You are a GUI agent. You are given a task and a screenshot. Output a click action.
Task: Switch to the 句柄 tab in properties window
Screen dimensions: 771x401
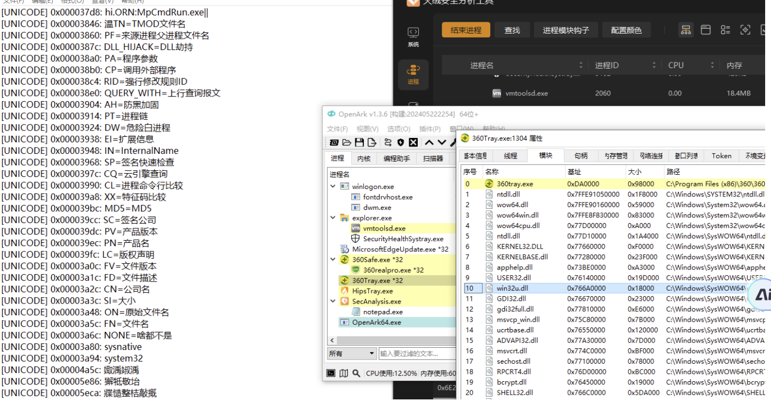tap(581, 156)
